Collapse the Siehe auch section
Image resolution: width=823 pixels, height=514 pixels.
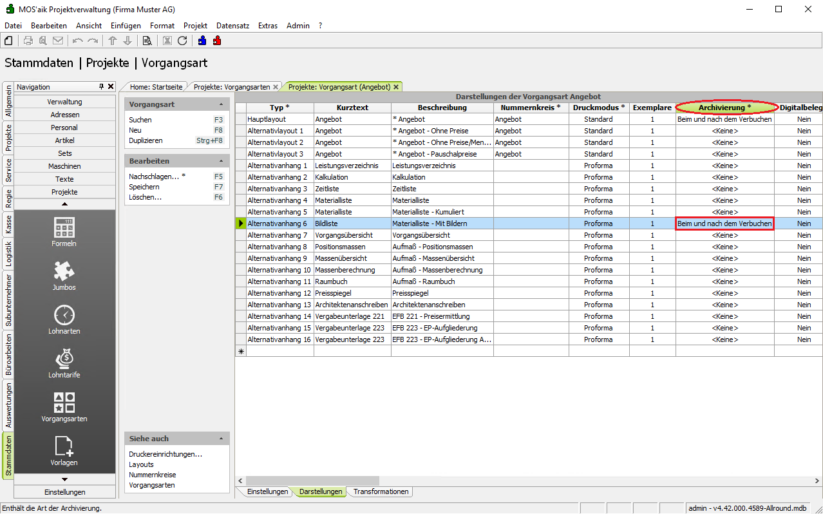[x=221, y=439]
